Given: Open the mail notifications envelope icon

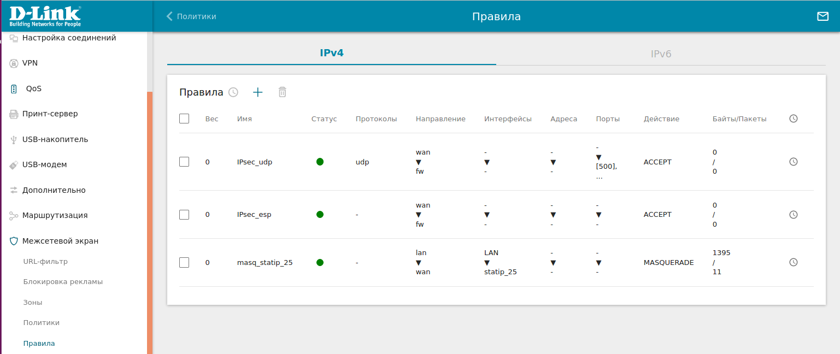Looking at the screenshot, I should point(823,16).
